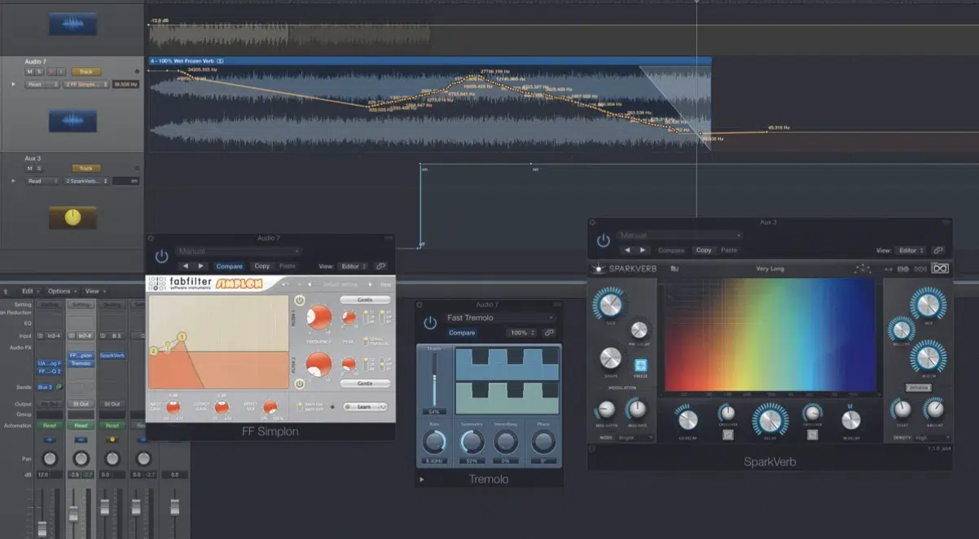Screen dimensions: 979x539
Task: Click the Tremolo Depth slider
Action: 434,381
